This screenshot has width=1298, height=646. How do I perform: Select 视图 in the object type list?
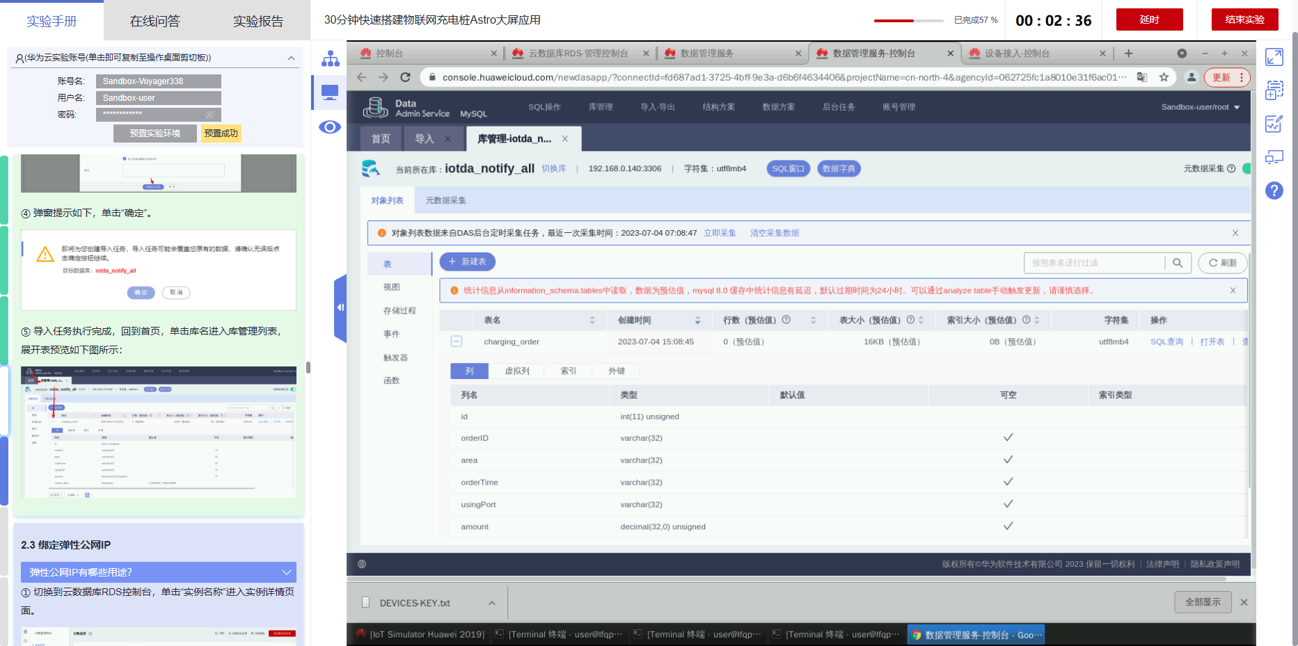tap(392, 287)
